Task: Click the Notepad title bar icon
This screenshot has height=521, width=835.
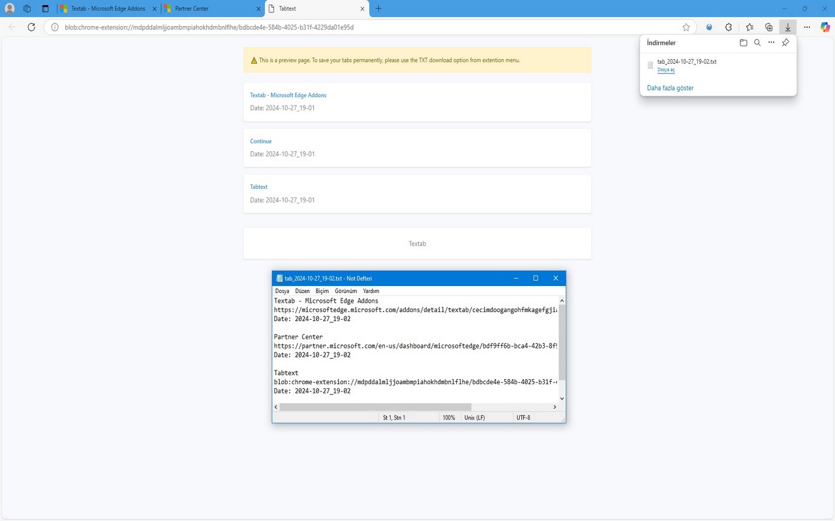Action: [x=279, y=278]
